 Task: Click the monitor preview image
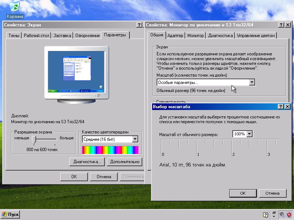tap(76, 75)
